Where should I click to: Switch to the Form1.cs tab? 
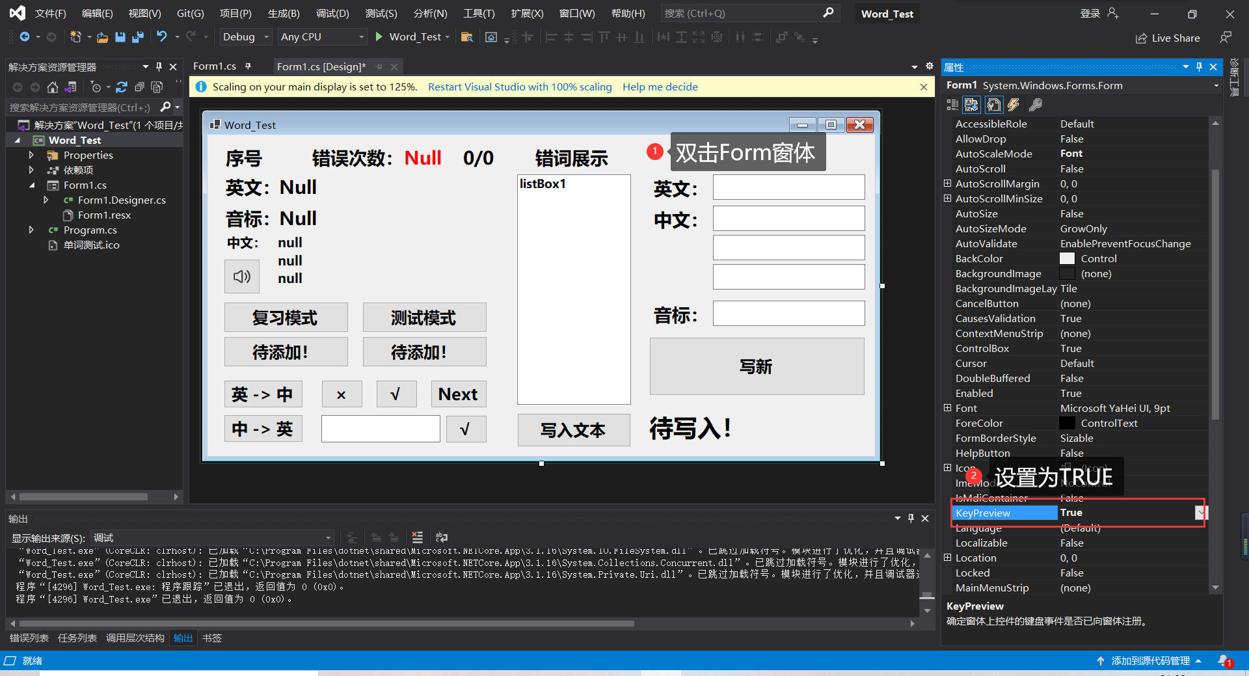point(215,66)
